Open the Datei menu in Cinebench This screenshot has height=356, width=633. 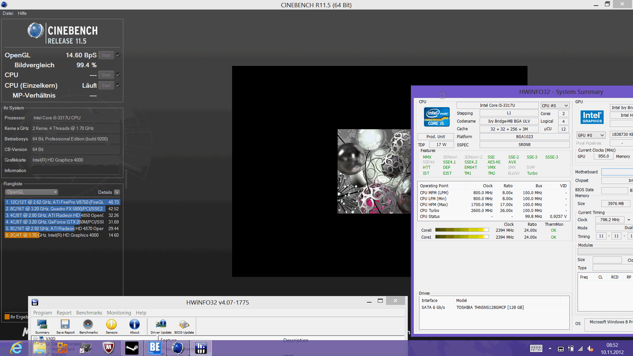pos(8,13)
